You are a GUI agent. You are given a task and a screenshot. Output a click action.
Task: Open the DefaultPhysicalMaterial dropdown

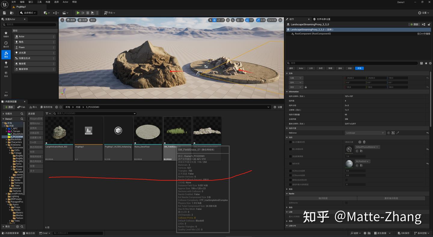click(367, 147)
